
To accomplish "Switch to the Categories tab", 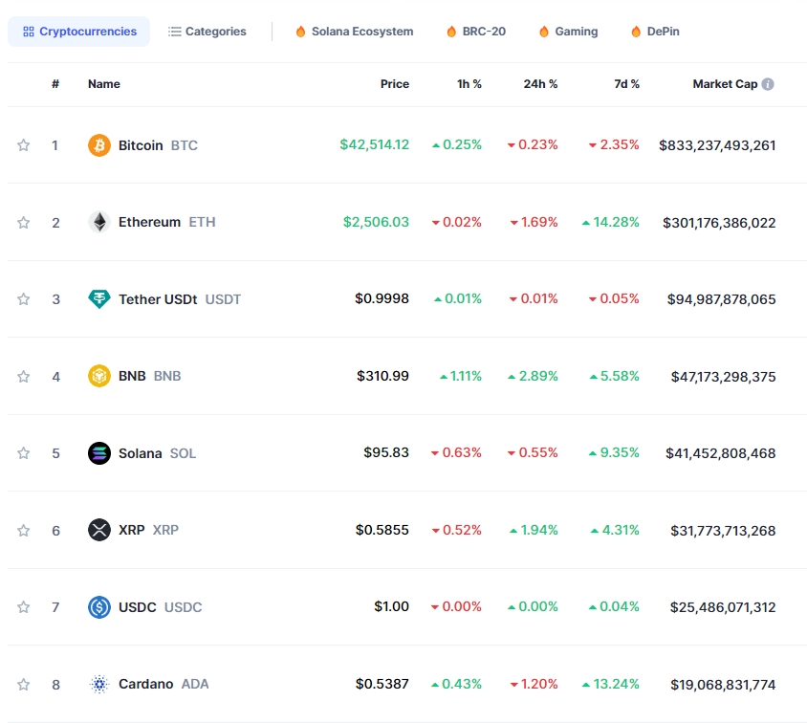I will [207, 32].
